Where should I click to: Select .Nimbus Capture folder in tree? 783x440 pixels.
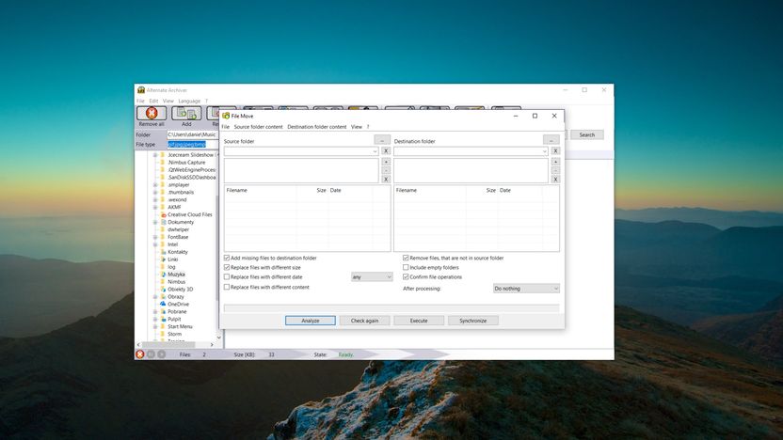(x=186, y=162)
